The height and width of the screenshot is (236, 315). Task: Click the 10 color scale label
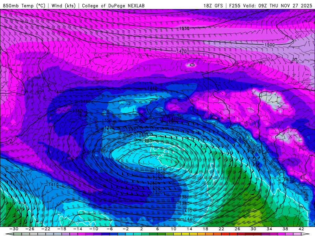point(174,229)
